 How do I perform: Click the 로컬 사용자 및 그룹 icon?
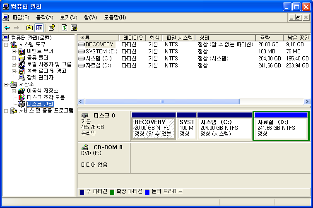click(22, 65)
